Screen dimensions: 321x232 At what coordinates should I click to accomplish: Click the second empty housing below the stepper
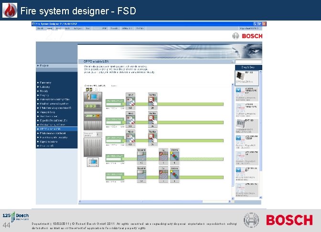93,148
